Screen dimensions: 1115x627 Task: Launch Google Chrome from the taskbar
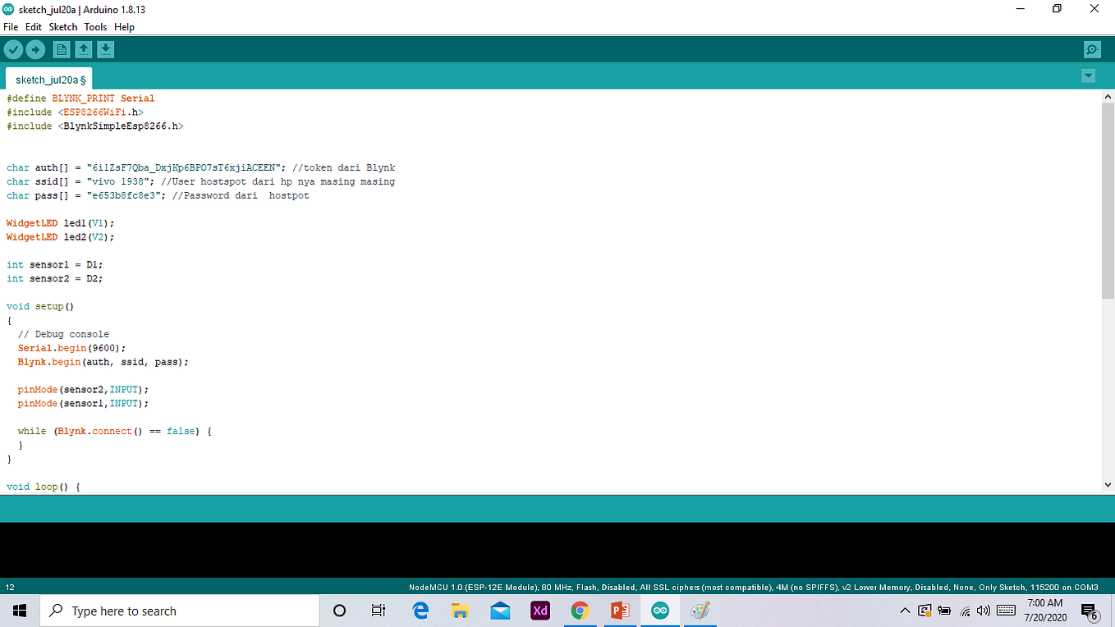click(580, 610)
